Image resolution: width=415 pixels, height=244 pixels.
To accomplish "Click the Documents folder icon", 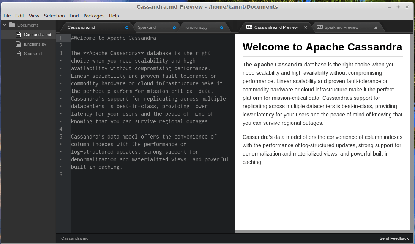I will point(13,25).
